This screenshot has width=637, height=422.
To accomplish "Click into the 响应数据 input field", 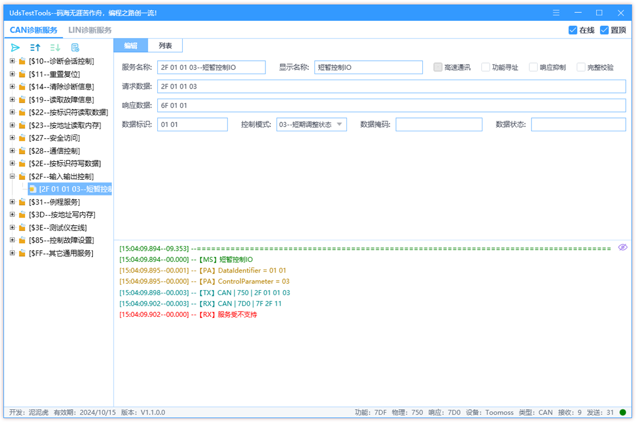I will 391,105.
